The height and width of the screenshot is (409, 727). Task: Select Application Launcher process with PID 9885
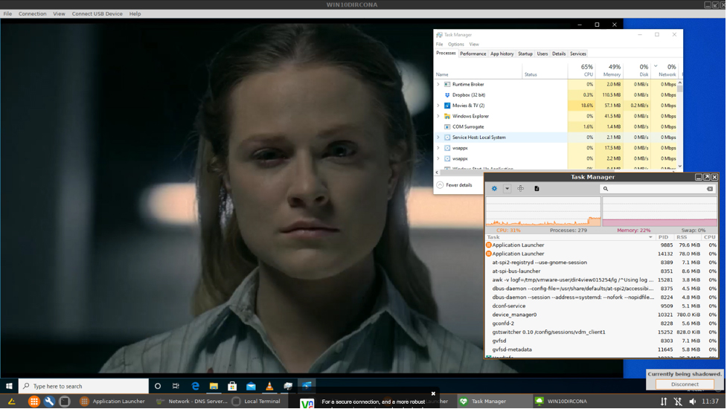coord(601,245)
